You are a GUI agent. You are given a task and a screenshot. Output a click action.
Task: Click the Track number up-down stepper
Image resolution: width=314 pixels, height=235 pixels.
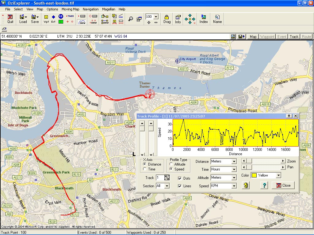[x=167, y=177]
